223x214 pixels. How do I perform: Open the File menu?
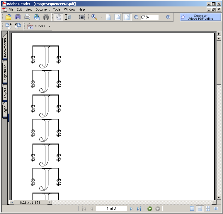11,9
